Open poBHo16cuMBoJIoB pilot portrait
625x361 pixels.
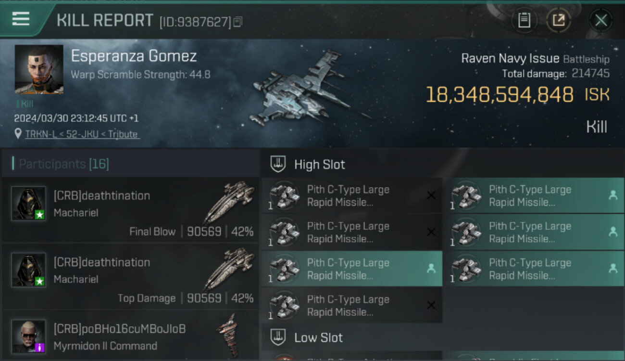click(x=29, y=336)
